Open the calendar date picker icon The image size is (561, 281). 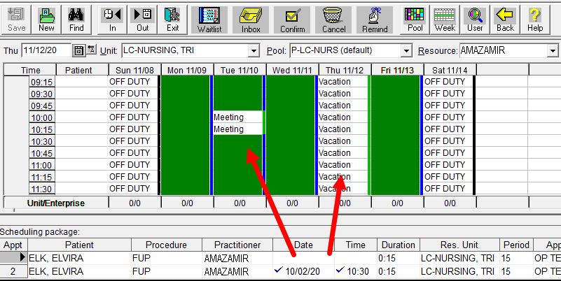78,50
